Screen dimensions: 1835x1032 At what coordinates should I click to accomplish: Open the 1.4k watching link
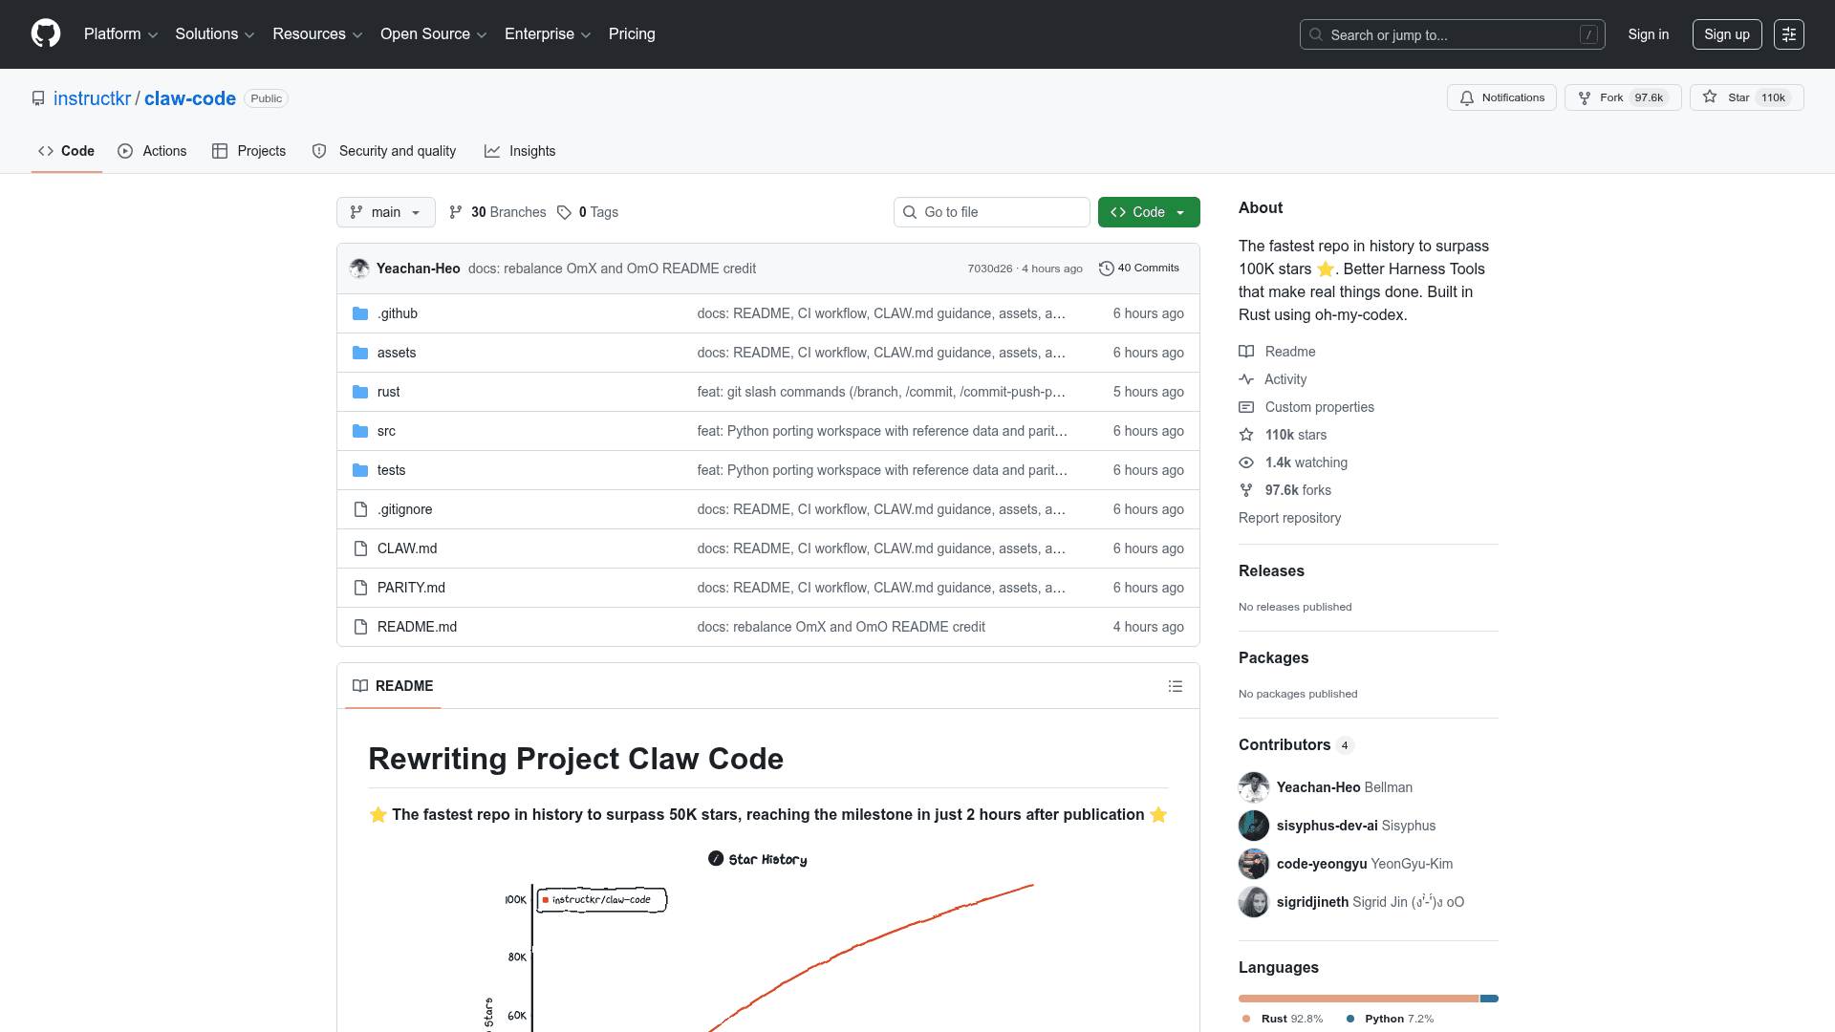(1306, 462)
